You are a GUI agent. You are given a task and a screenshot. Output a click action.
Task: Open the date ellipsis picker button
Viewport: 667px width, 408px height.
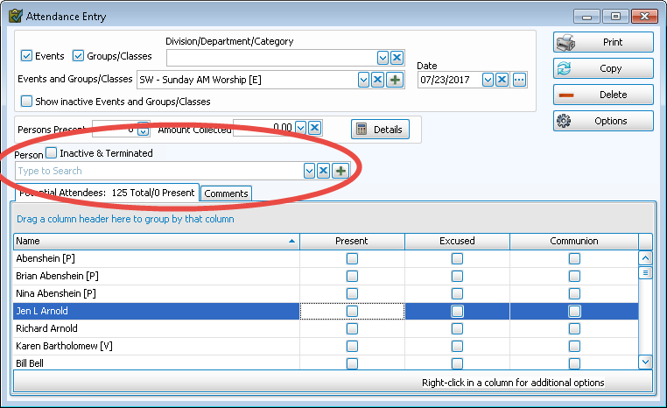pos(519,81)
